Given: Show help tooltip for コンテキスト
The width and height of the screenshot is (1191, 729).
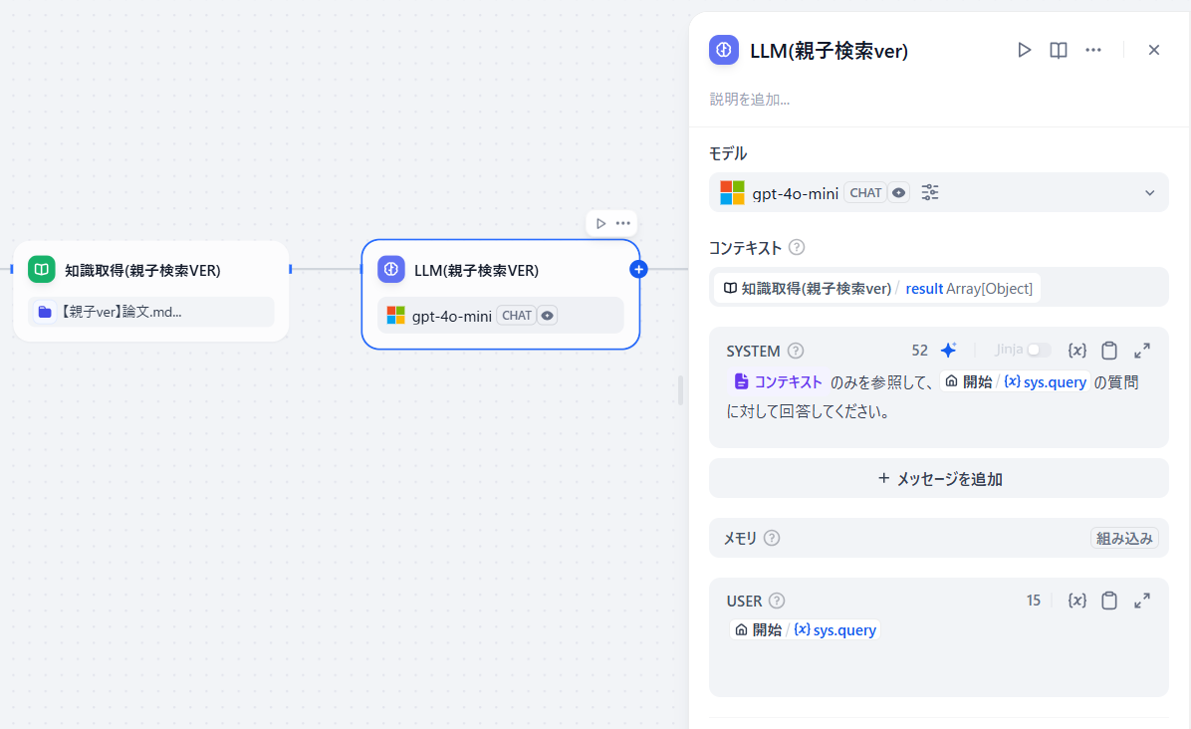Looking at the screenshot, I should coord(797,248).
